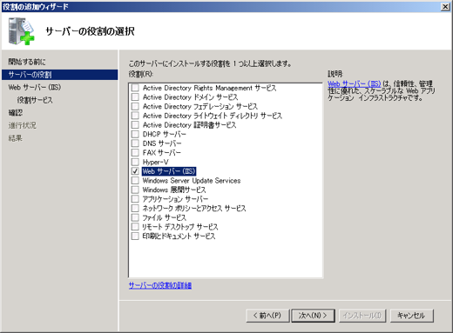Check Active Directory ライトウェイト ディレクトリ サービス checkbox

tap(135, 116)
